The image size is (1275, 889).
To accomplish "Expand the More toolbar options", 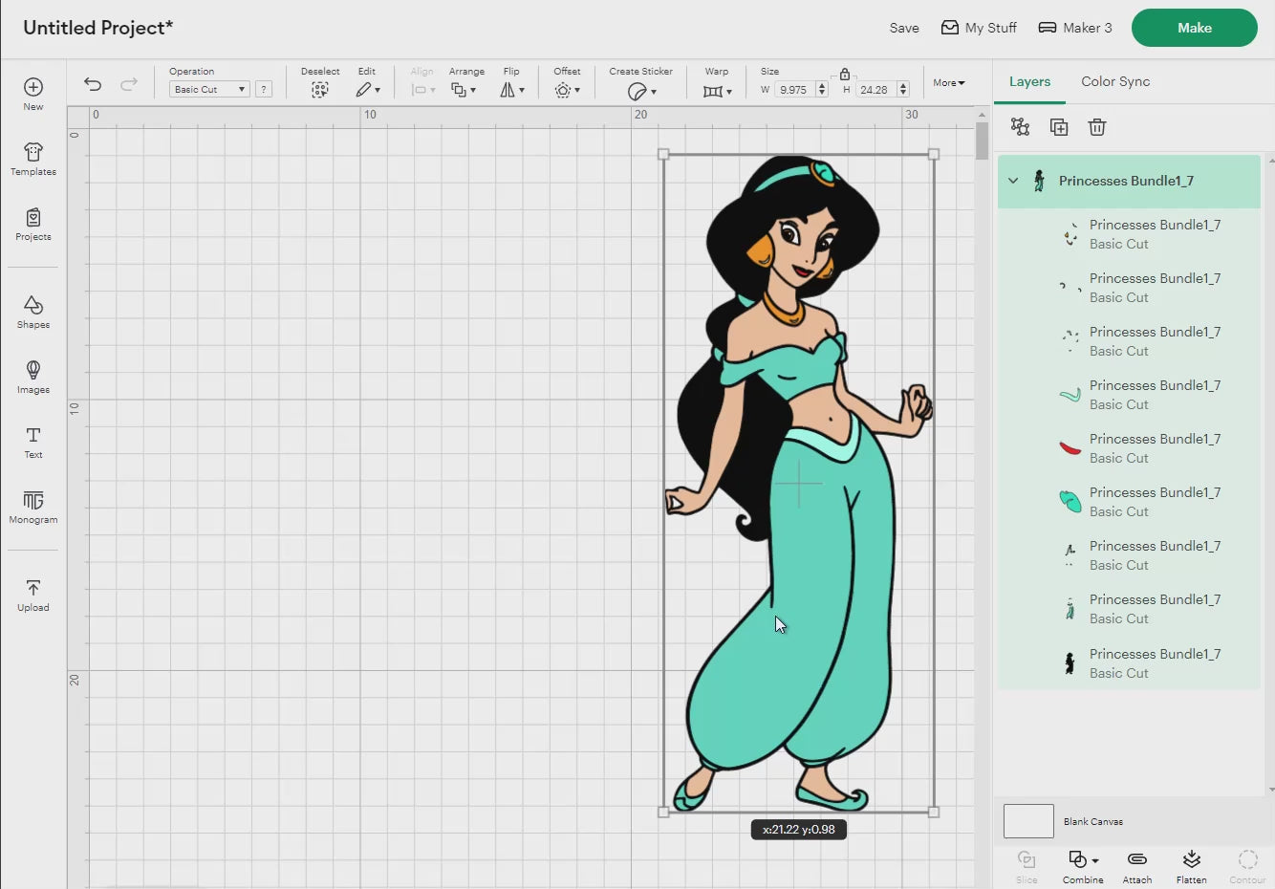I will coord(949,83).
